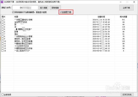Check the box for album row 12
Image resolution: width=138 pixels, height=97 pixels.
2,46
